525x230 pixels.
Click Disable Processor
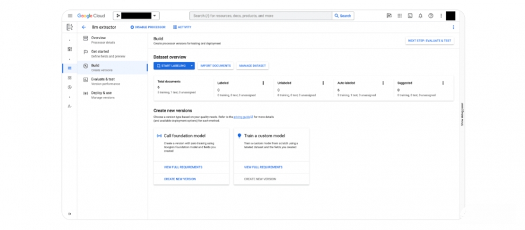pyautogui.click(x=148, y=27)
